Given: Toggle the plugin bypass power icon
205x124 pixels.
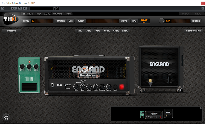Looking at the screenshot, I should (3, 8).
